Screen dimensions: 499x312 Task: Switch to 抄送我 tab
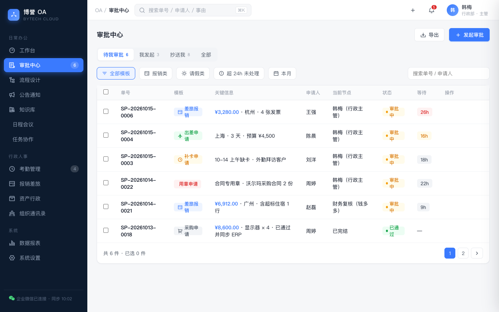pyautogui.click(x=180, y=55)
